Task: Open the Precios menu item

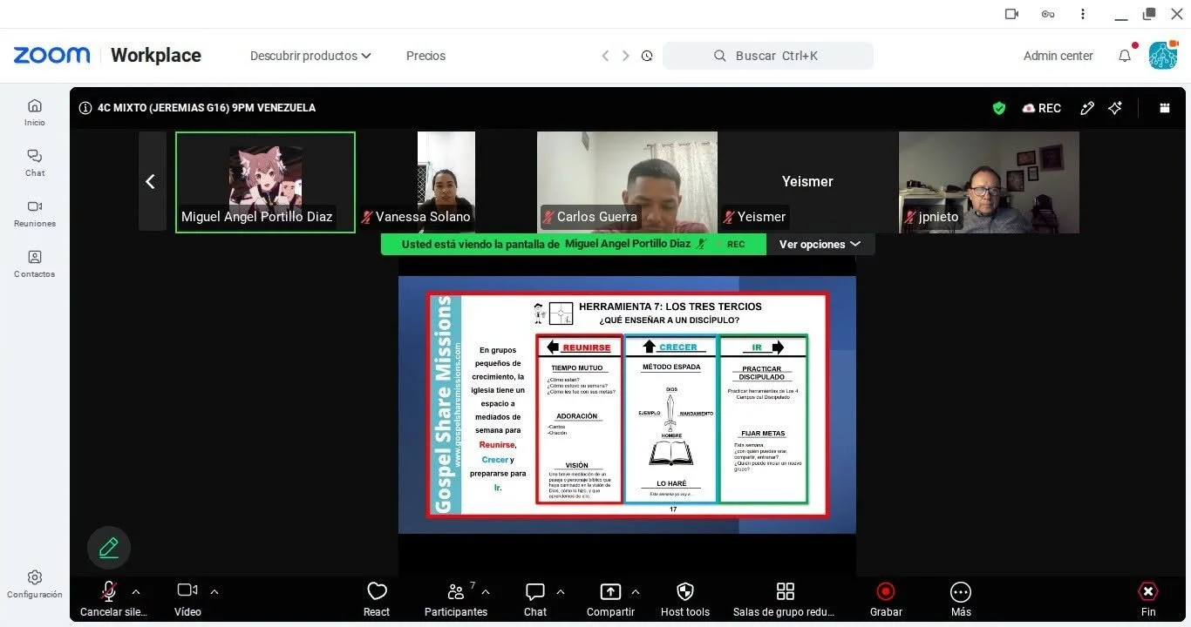Action: tap(425, 56)
